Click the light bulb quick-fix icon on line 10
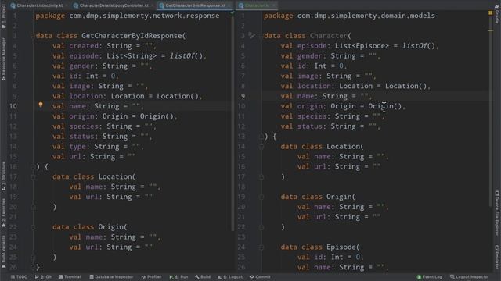This screenshot has width=501, height=281. click(x=41, y=105)
